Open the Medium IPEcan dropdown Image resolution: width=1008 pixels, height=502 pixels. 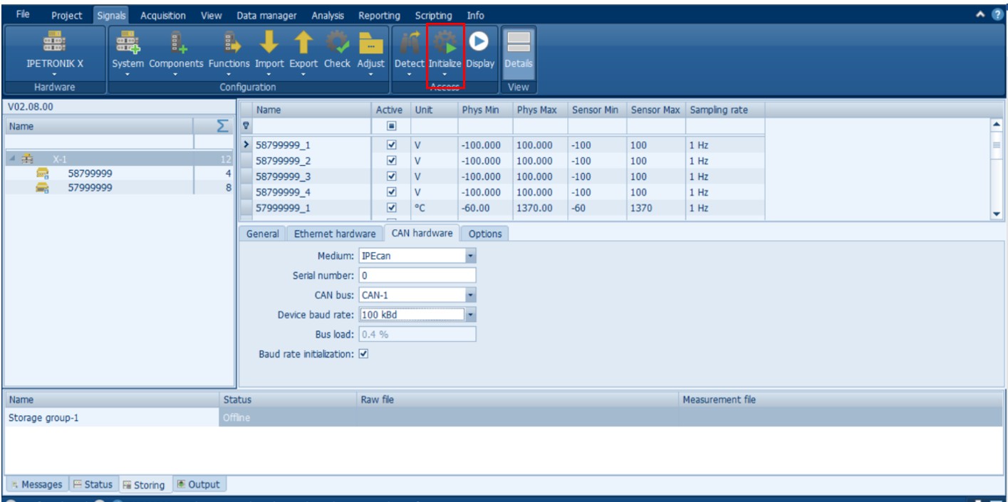click(x=470, y=256)
